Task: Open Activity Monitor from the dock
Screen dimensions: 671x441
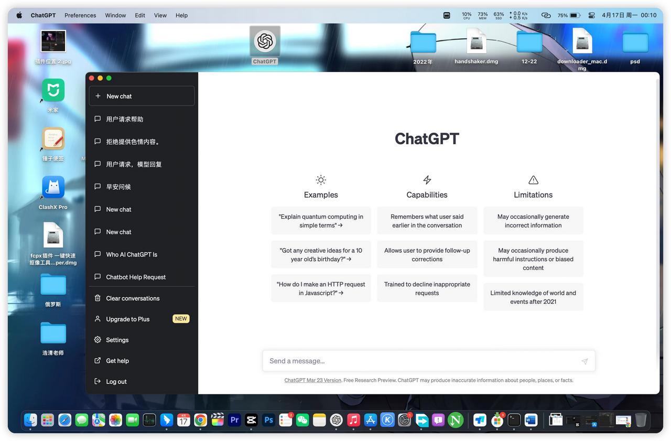Action: pyautogui.click(x=149, y=420)
